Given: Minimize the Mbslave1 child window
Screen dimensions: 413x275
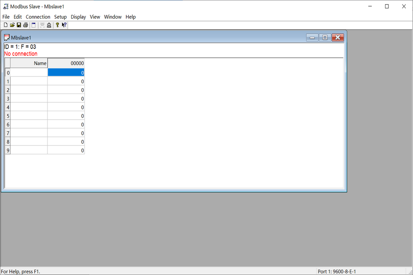Looking at the screenshot, I should click(312, 37).
